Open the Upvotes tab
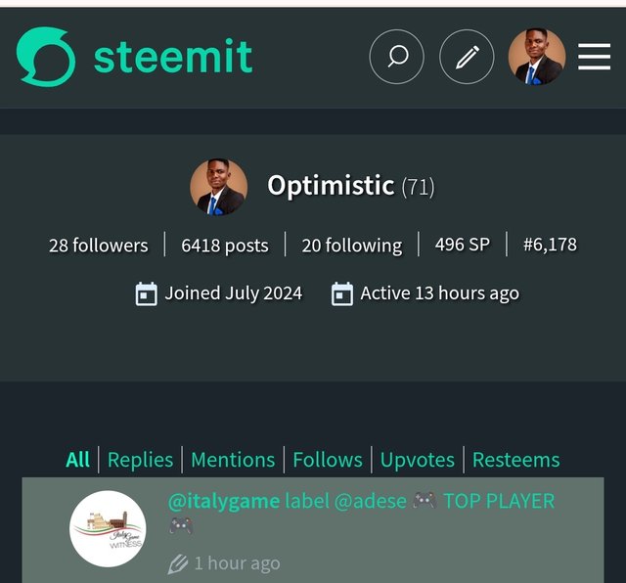 click(x=418, y=460)
